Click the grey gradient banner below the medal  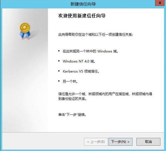click(x=25, y=86)
